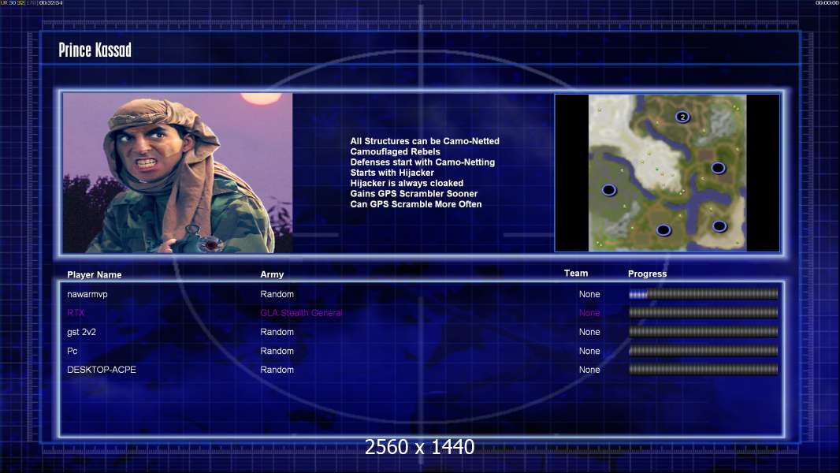
Task: Select player name 'nawarmvp'
Action: pos(87,294)
